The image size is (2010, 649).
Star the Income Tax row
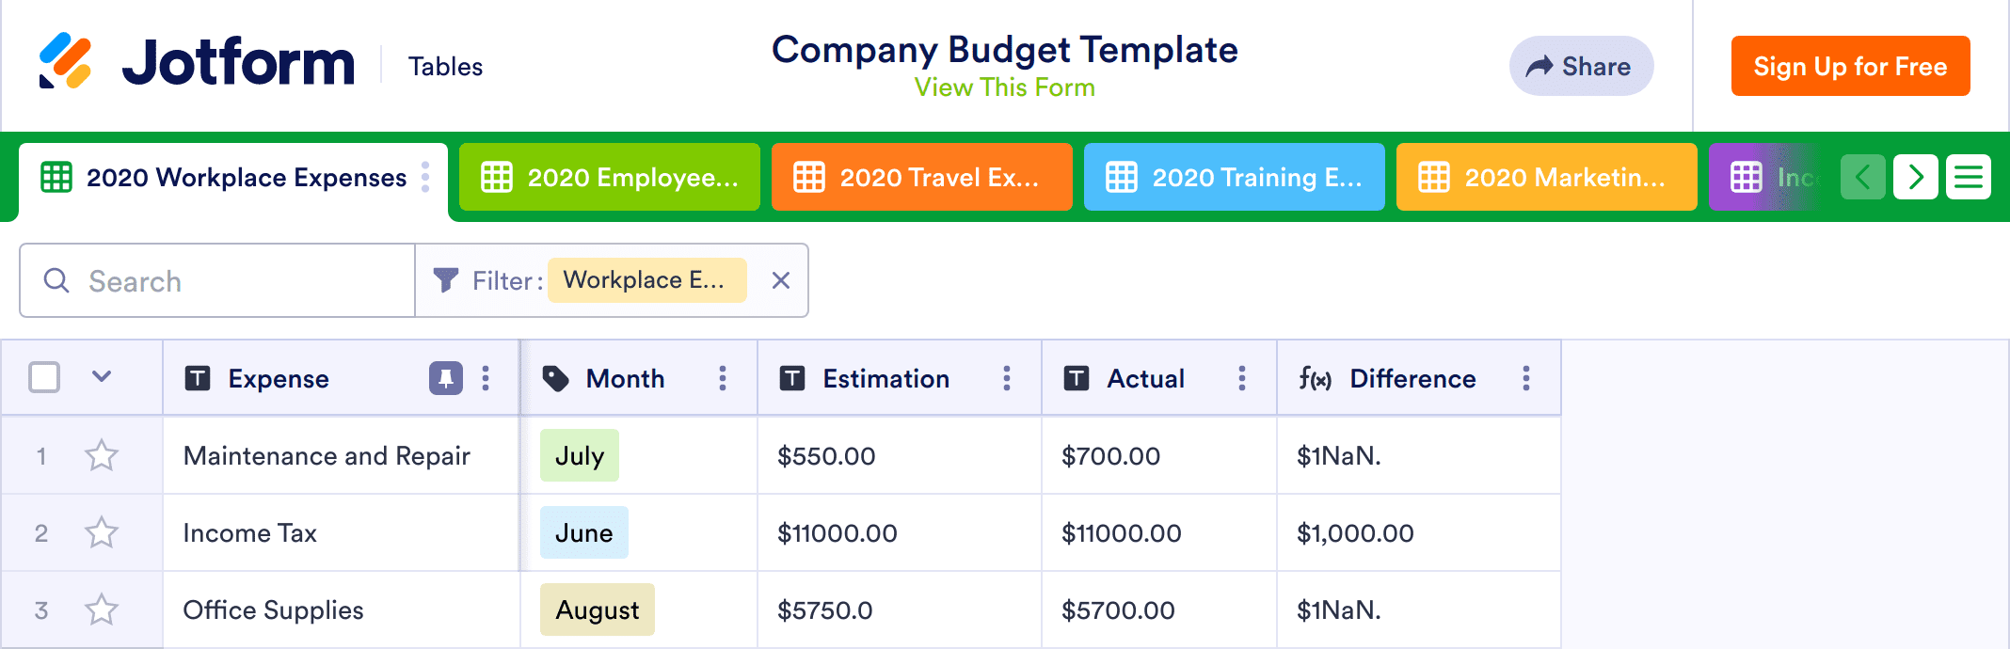coord(102,533)
